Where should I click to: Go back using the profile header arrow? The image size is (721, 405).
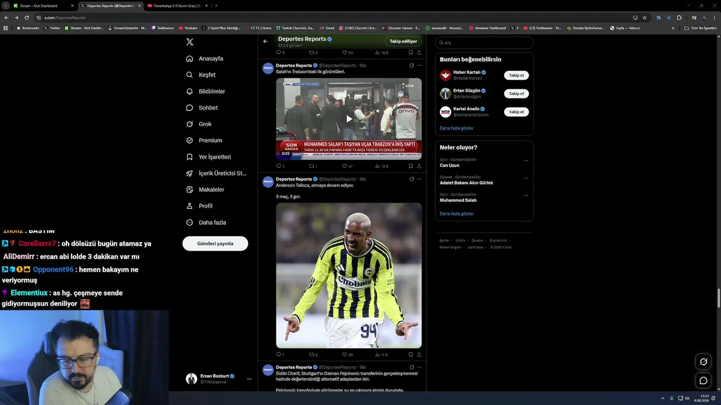point(265,41)
